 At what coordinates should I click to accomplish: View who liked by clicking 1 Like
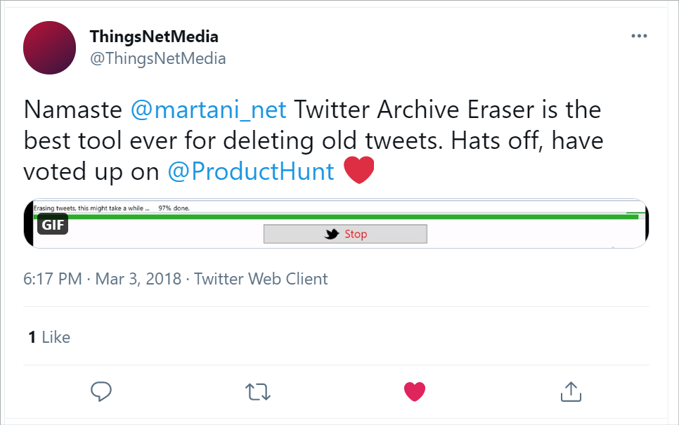pyautogui.click(x=49, y=337)
